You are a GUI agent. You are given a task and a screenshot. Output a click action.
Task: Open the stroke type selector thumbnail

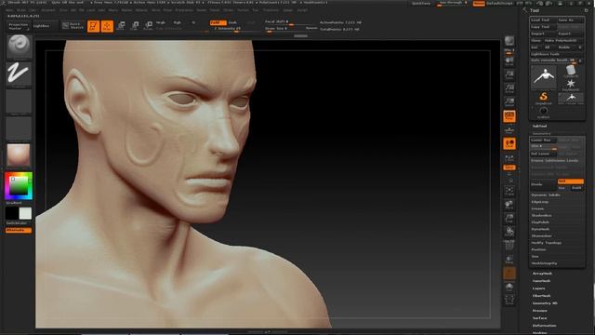[19, 74]
